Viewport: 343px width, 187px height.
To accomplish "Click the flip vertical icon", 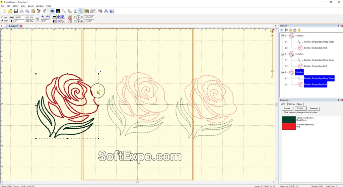I will pos(54,17).
